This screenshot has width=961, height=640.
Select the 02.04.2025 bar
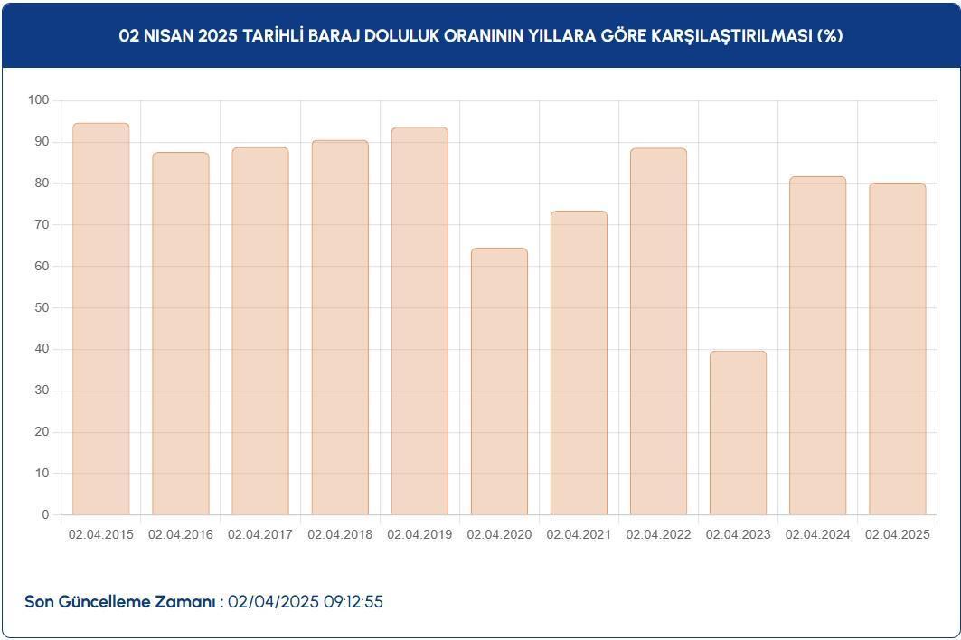pos(898,349)
